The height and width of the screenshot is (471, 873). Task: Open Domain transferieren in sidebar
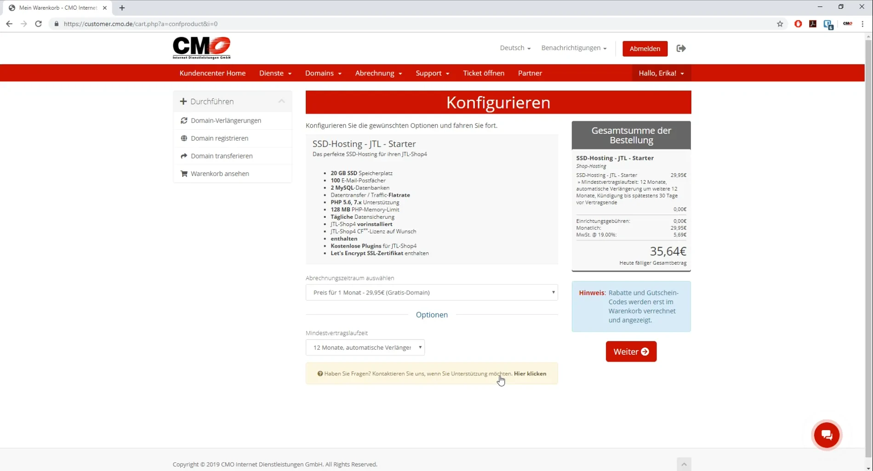point(233,156)
